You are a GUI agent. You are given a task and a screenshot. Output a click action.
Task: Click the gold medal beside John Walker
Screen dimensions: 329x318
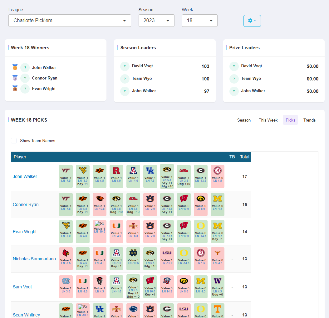(x=15, y=67)
